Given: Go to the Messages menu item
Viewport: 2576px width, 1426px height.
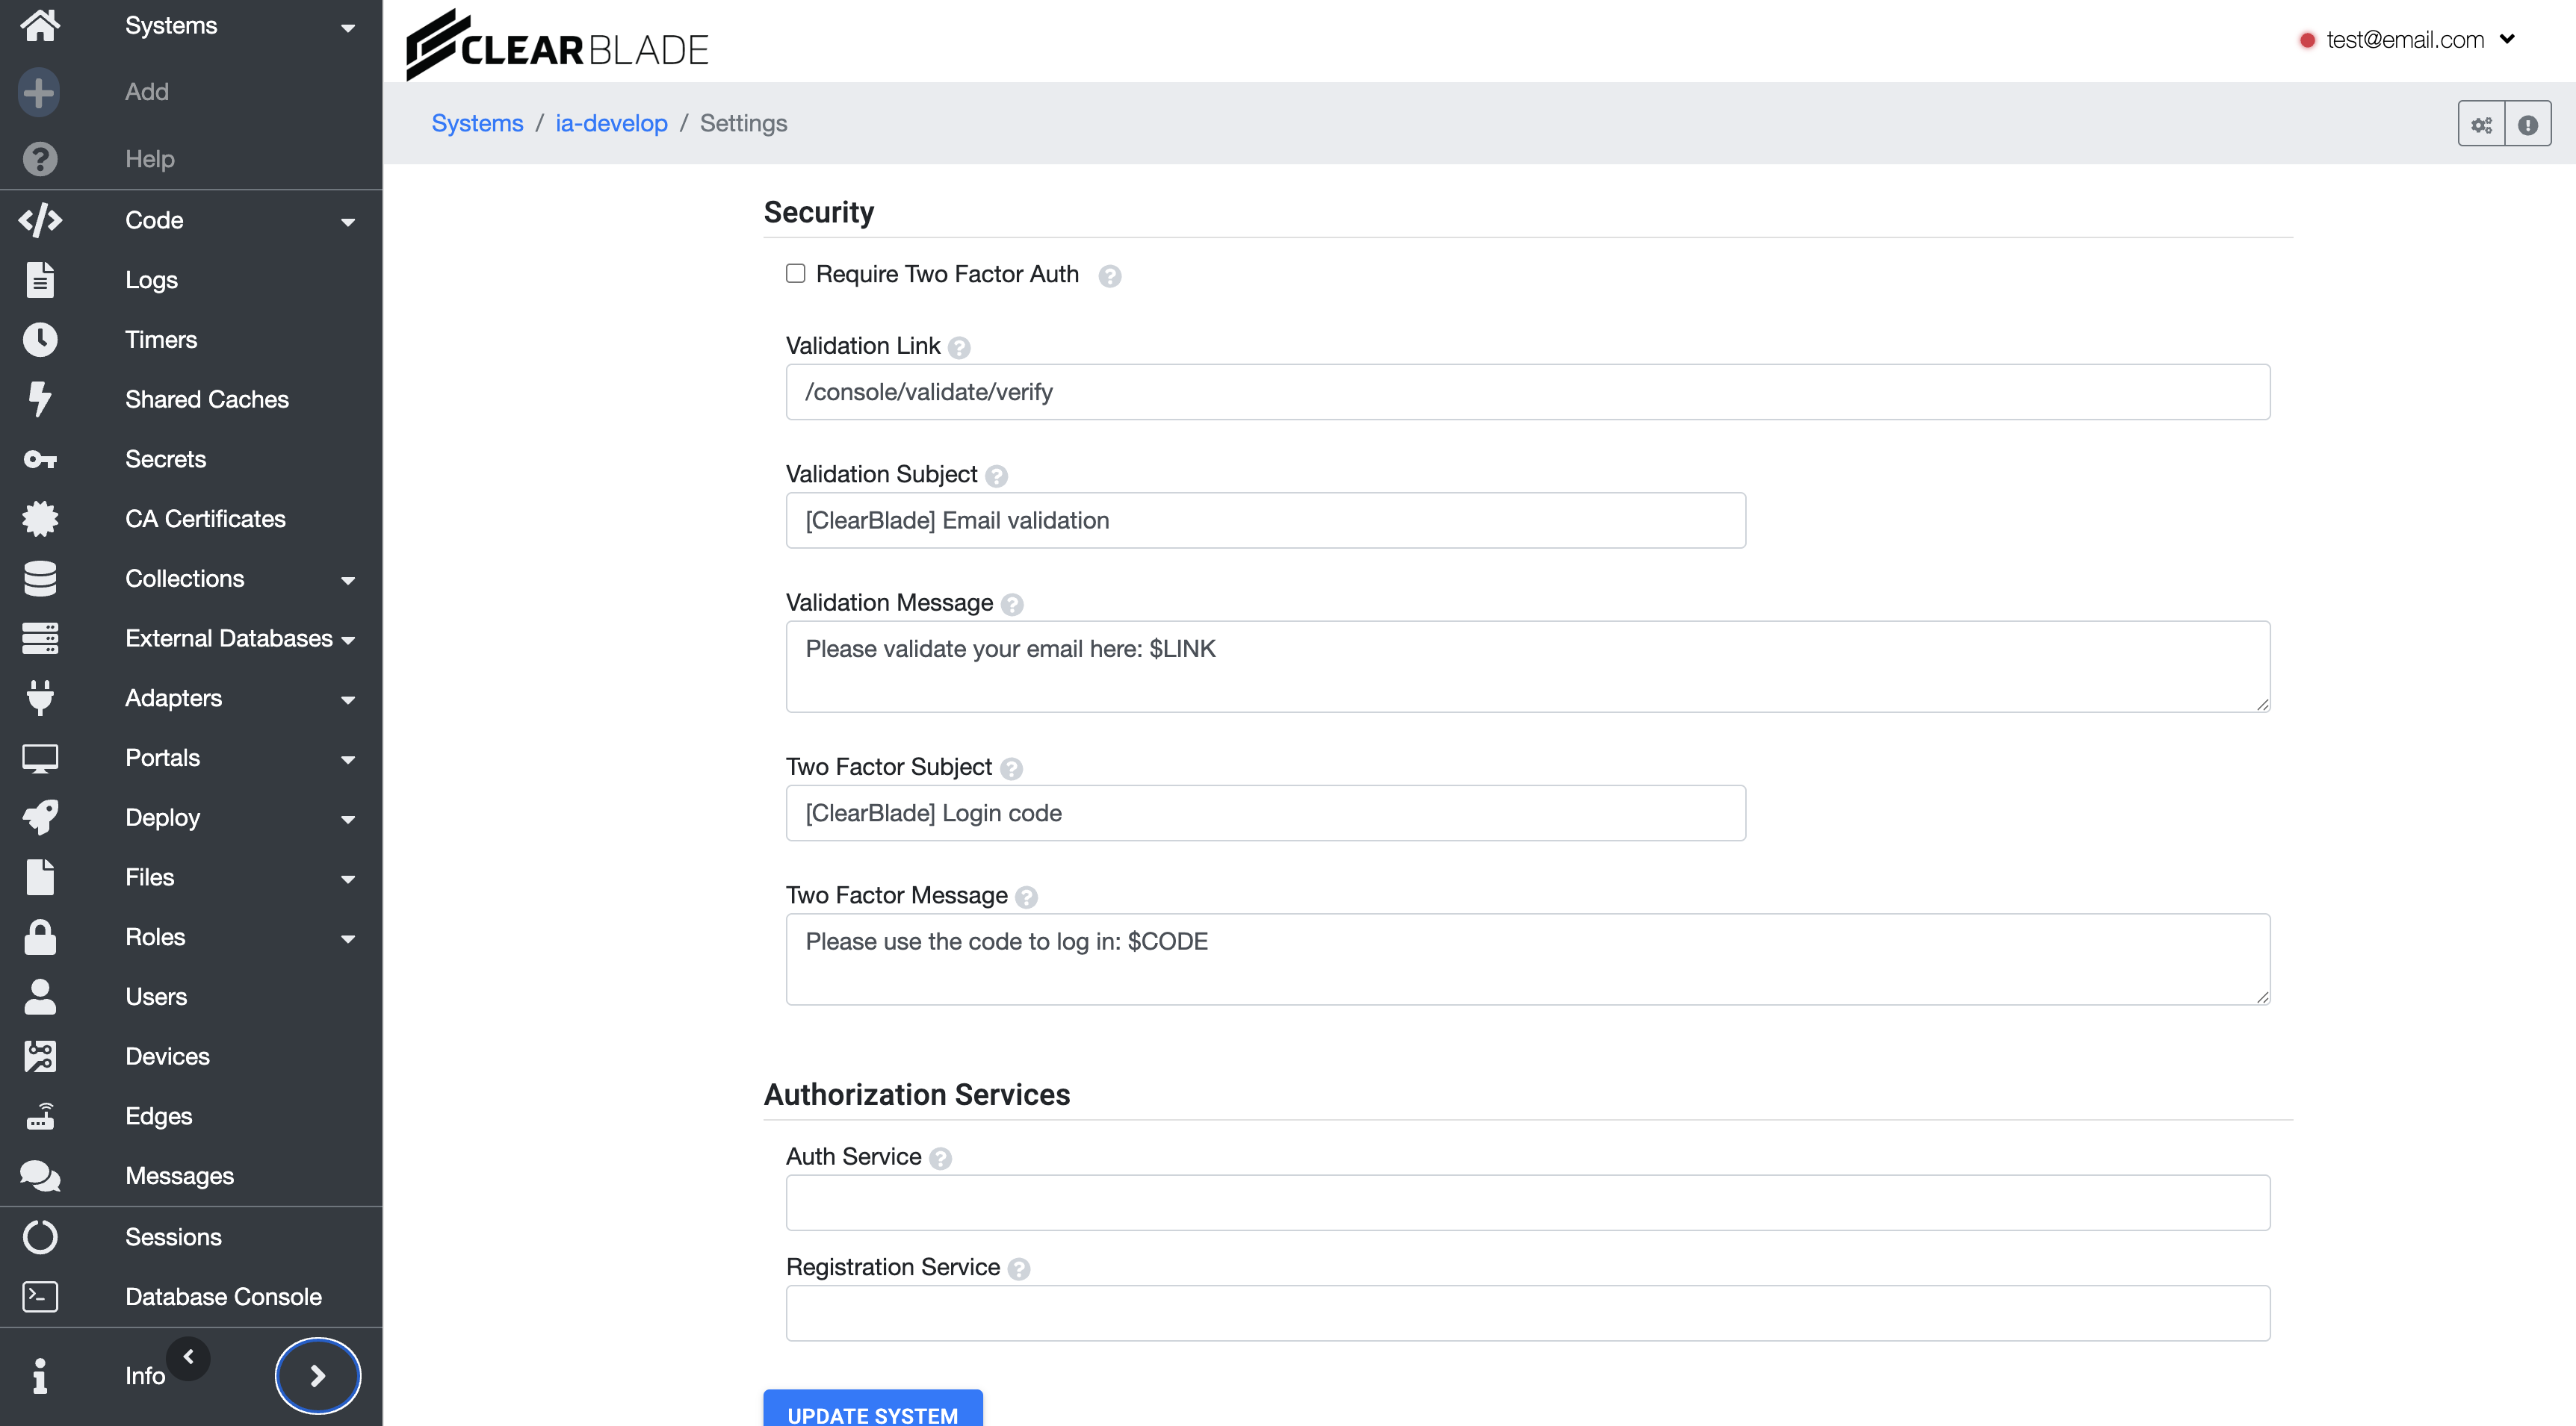Looking at the screenshot, I should point(179,1176).
